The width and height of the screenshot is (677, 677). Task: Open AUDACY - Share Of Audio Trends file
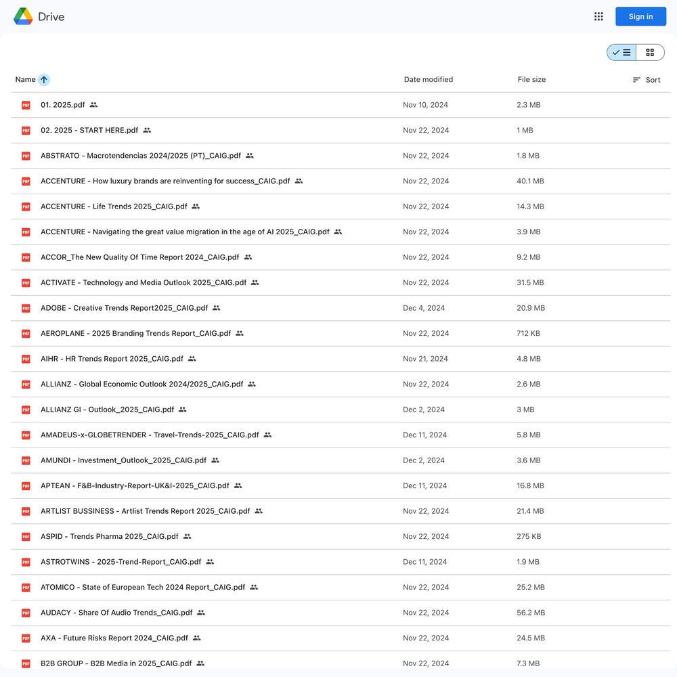(x=116, y=613)
